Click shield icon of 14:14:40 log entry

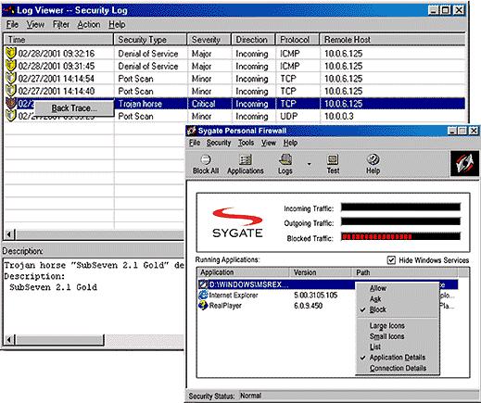point(11,91)
